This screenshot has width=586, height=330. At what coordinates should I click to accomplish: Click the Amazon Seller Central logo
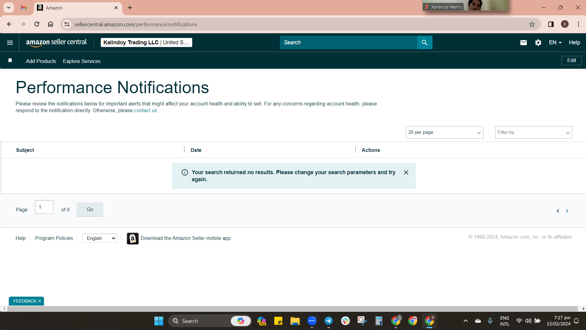tap(56, 42)
